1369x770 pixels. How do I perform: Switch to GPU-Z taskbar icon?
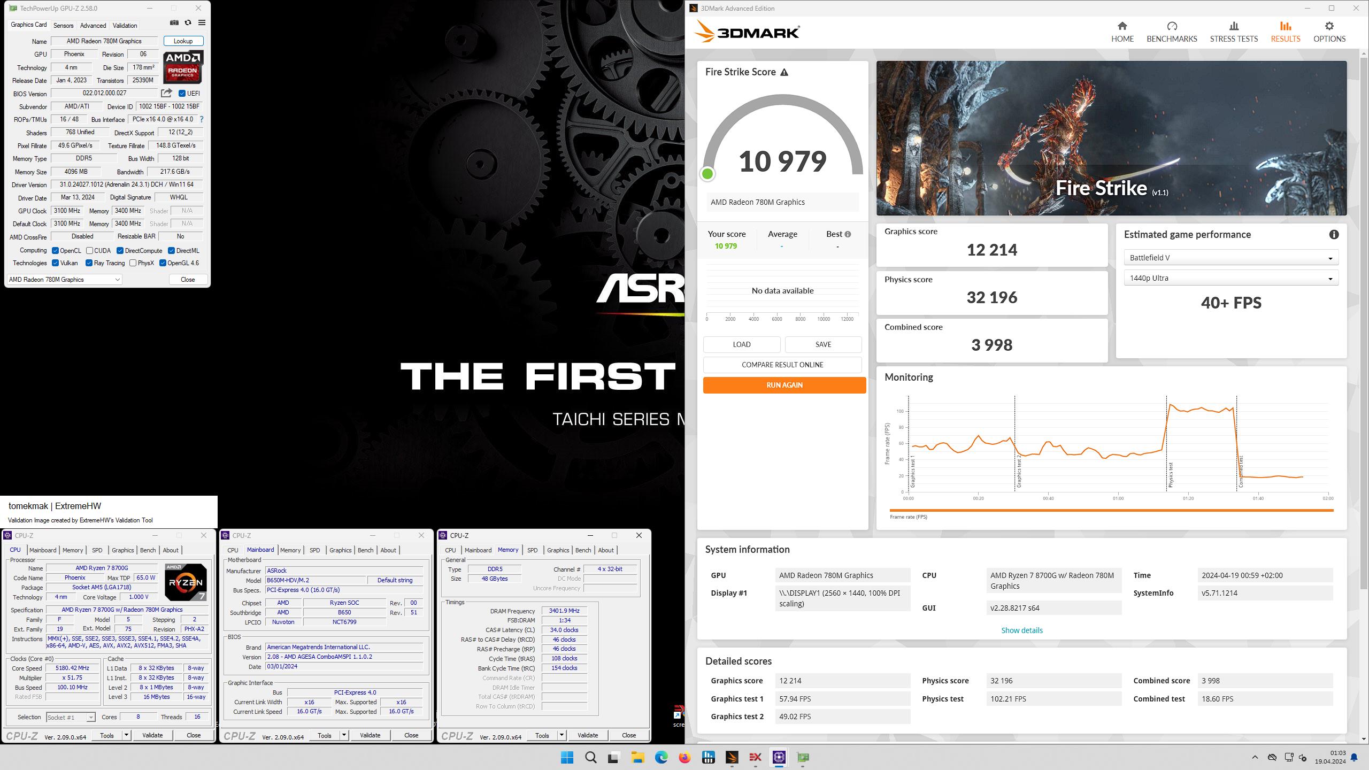[803, 757]
